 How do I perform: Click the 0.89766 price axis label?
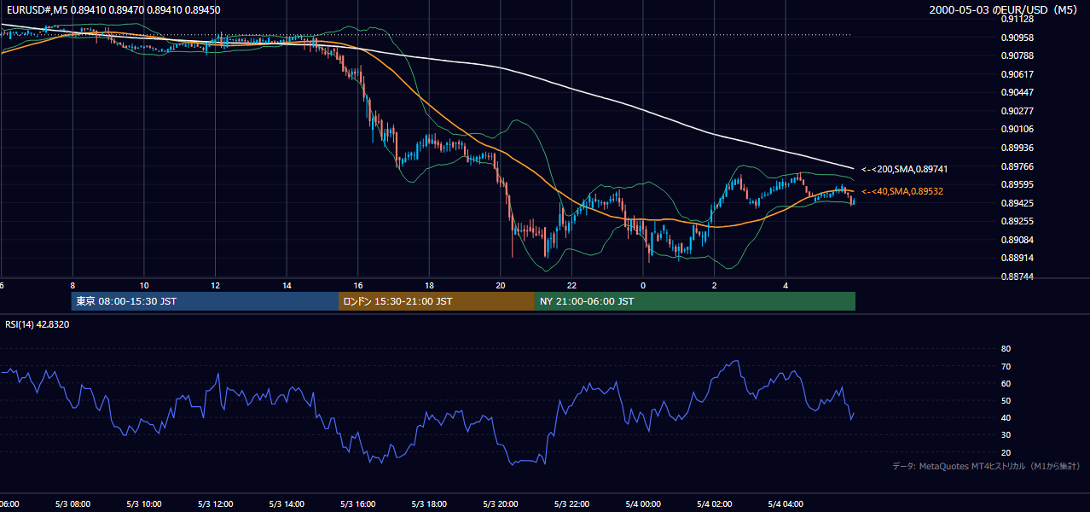coord(1018,166)
